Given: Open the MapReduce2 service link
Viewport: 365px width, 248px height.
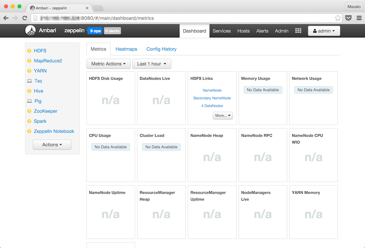Looking at the screenshot, I should (48, 61).
